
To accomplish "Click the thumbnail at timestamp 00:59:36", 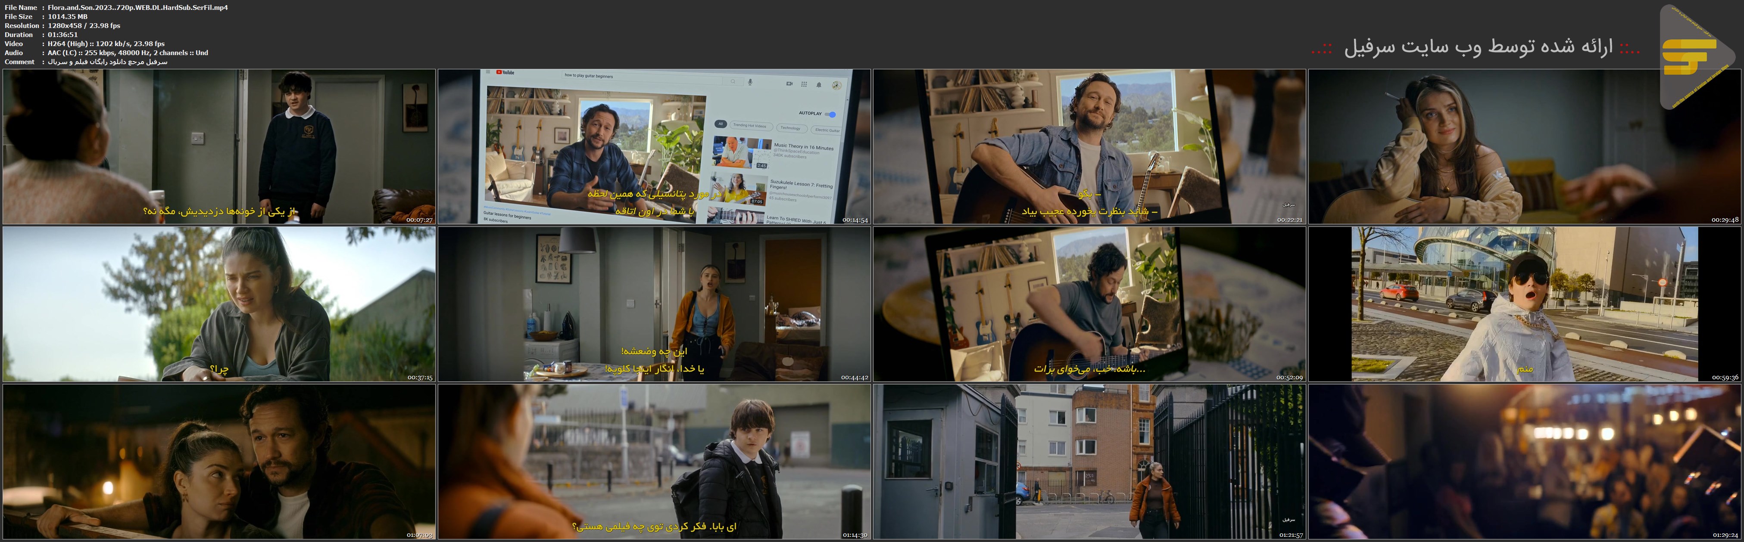I will point(1525,304).
